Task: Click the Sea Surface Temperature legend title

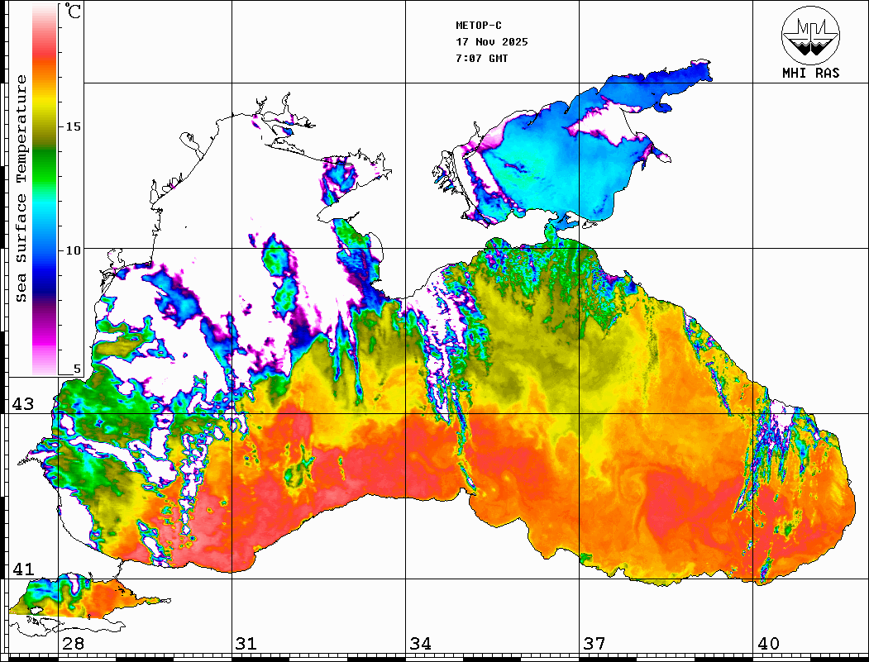Action: pyautogui.click(x=22, y=188)
